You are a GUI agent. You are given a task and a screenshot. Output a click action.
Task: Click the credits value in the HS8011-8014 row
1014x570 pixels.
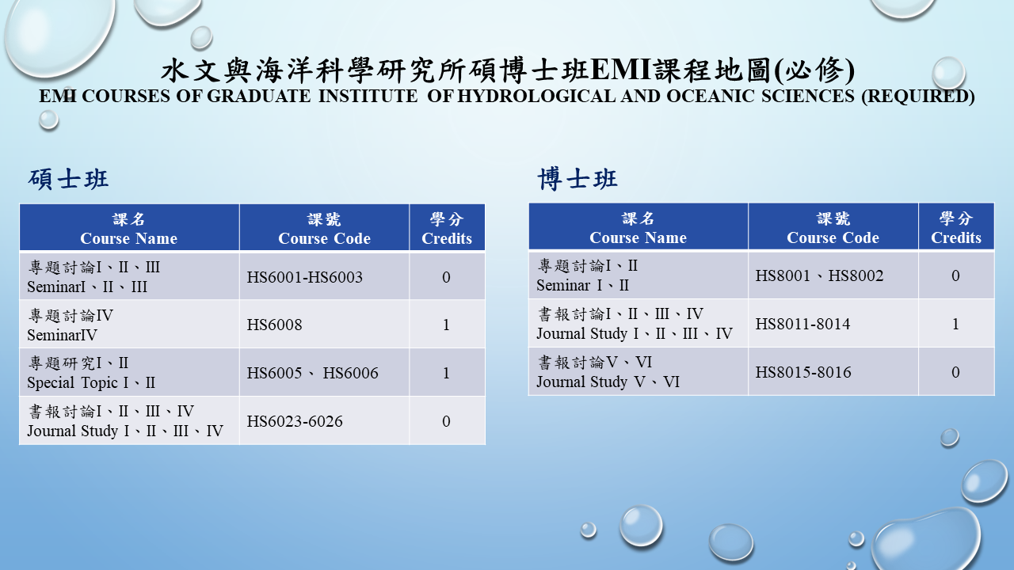(x=956, y=324)
